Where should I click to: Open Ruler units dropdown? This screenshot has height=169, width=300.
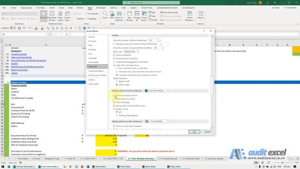[x=131, y=52]
